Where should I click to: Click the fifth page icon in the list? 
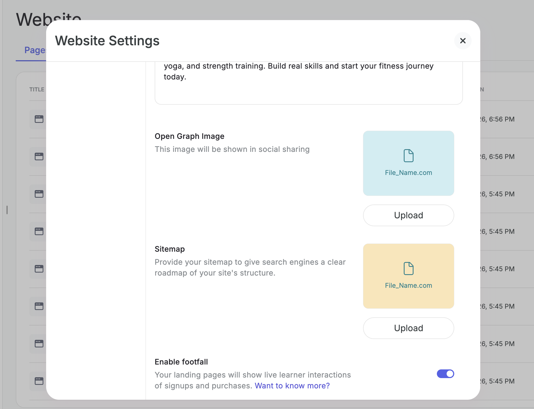click(39, 269)
